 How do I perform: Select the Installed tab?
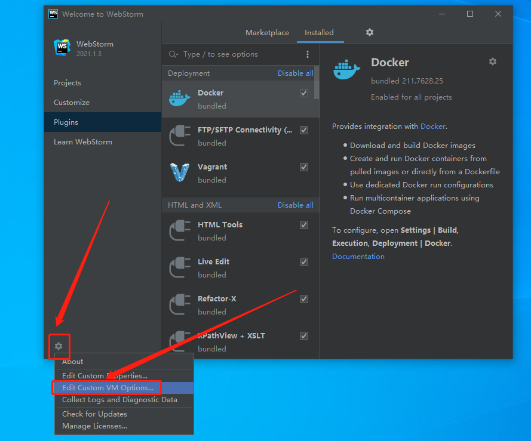click(x=319, y=33)
